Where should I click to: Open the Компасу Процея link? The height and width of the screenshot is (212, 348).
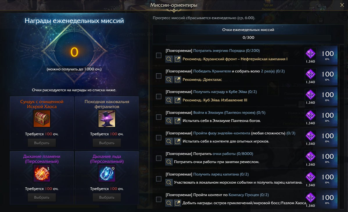click(244, 195)
